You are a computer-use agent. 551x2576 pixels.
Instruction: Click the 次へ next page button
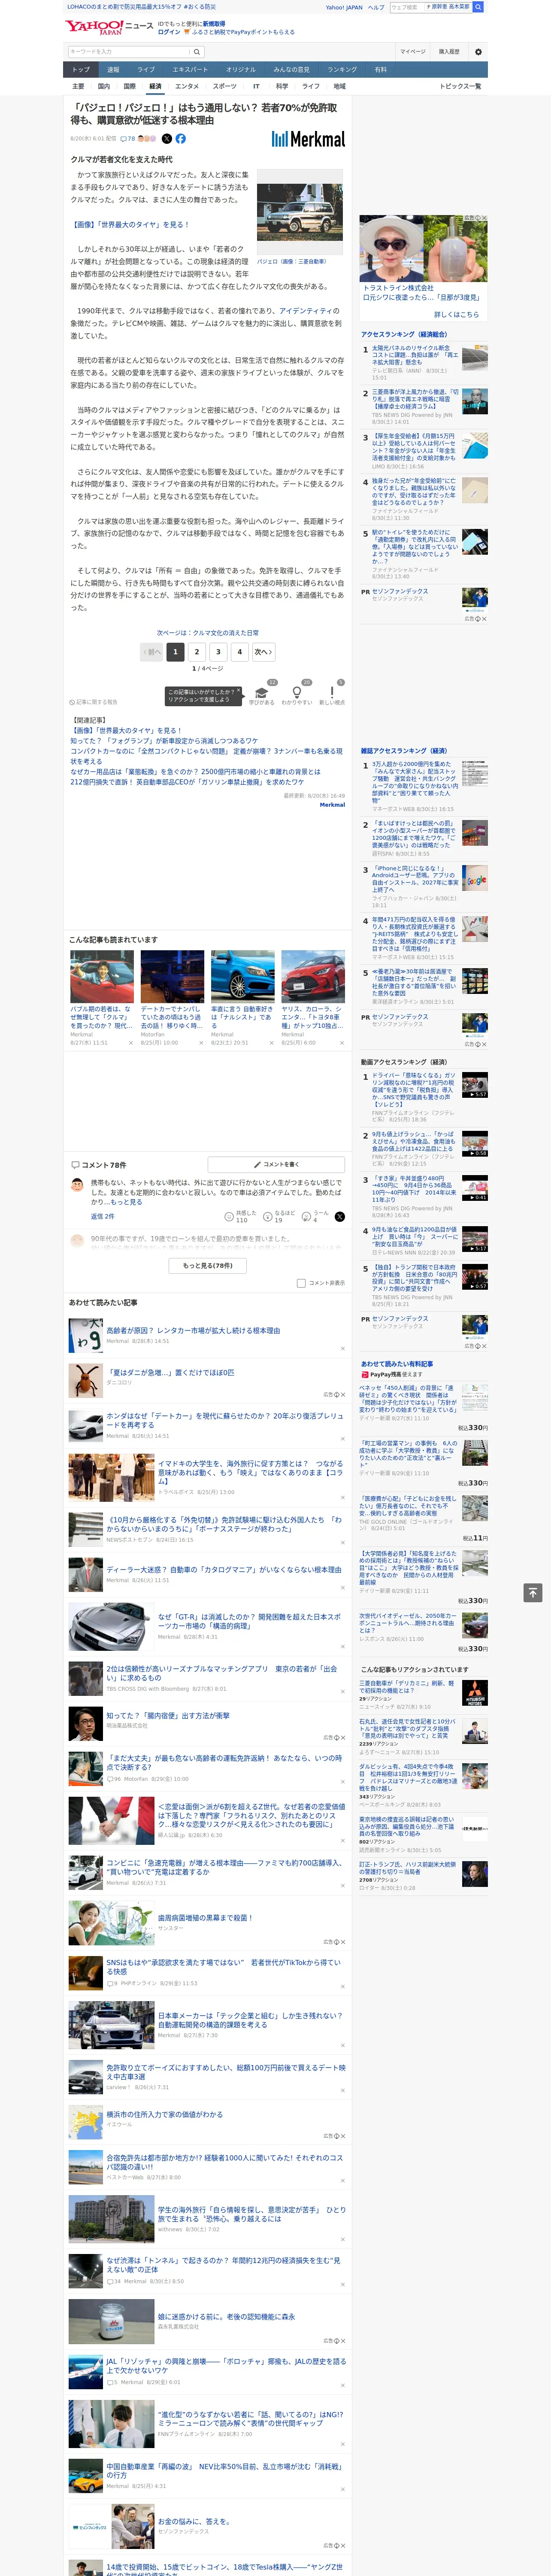tap(263, 652)
